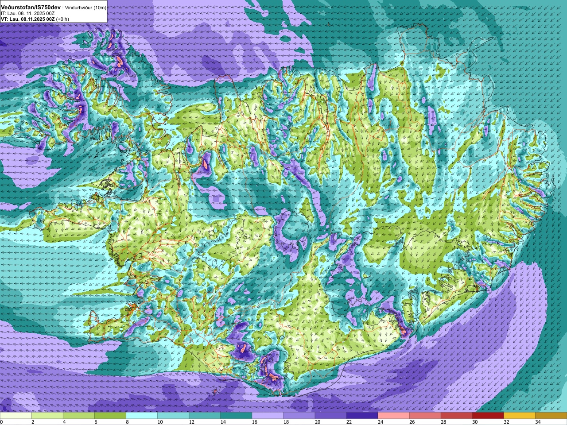The image size is (567, 425).
Task: Select the dark teal 14–16 legend swatch
Action: (x=236, y=416)
